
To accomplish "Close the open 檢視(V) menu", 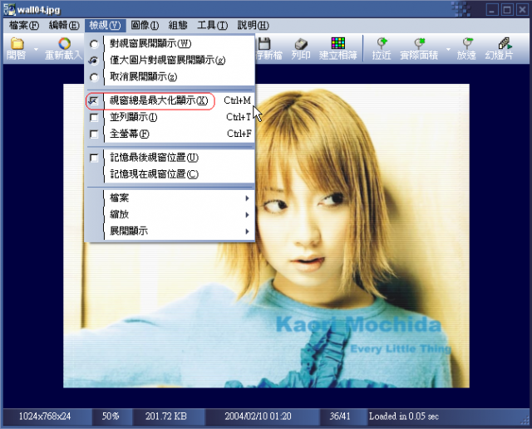I will pos(105,26).
